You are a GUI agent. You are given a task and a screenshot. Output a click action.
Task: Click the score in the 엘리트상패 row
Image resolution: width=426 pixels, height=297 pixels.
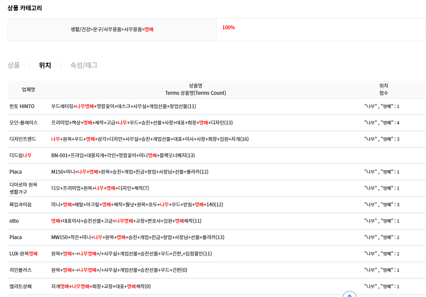coord(382,286)
